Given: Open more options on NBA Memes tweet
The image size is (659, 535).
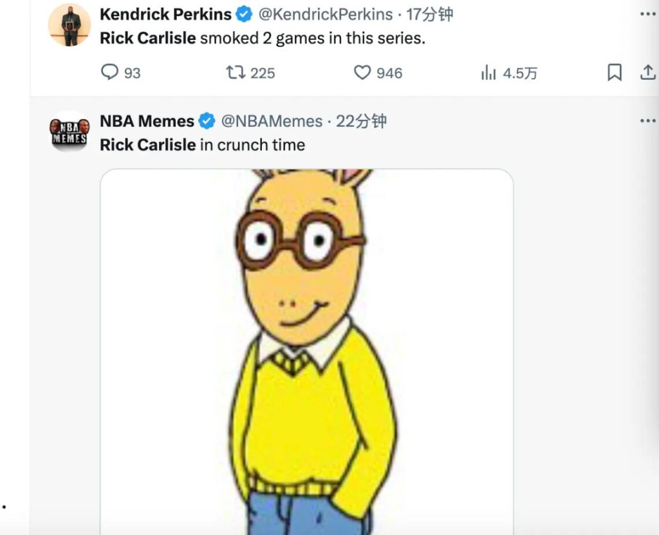Looking at the screenshot, I should 647,121.
